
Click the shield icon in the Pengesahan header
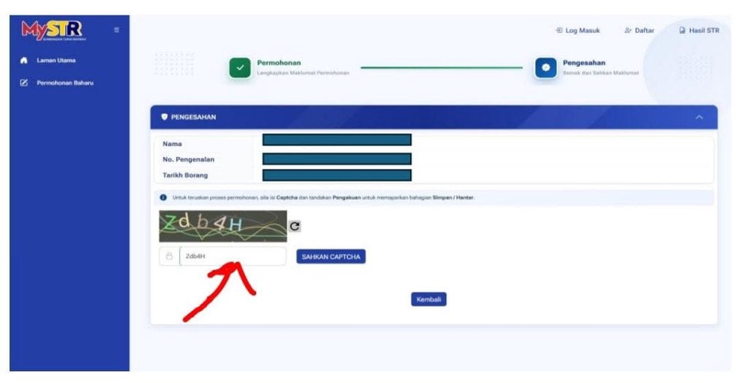click(x=164, y=116)
